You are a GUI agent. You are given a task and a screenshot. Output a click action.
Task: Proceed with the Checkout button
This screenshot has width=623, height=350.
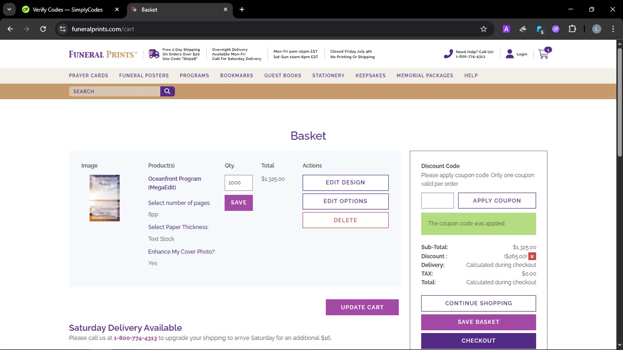pos(478,341)
